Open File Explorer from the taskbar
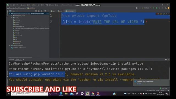 66,94
